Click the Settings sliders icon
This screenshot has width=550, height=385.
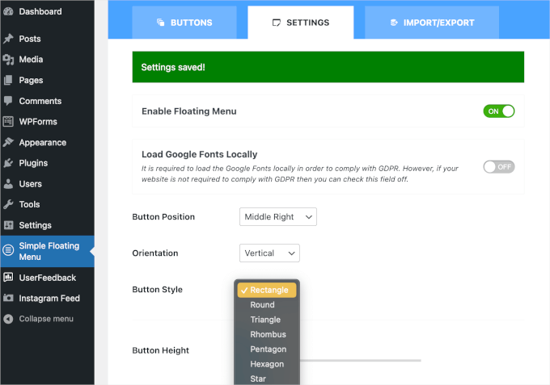pyautogui.click(x=8, y=225)
